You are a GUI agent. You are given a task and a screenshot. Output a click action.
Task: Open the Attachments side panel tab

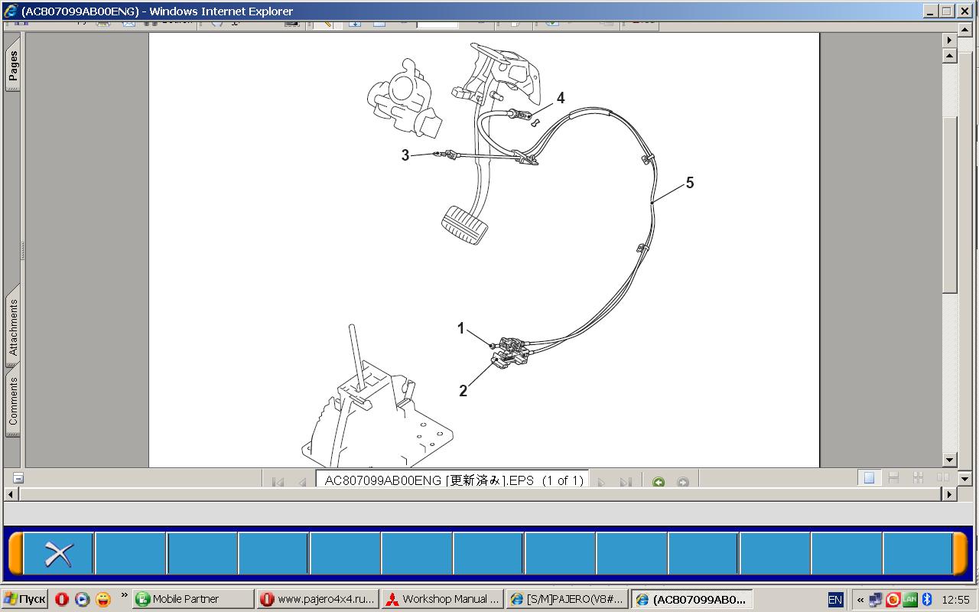[x=13, y=327]
